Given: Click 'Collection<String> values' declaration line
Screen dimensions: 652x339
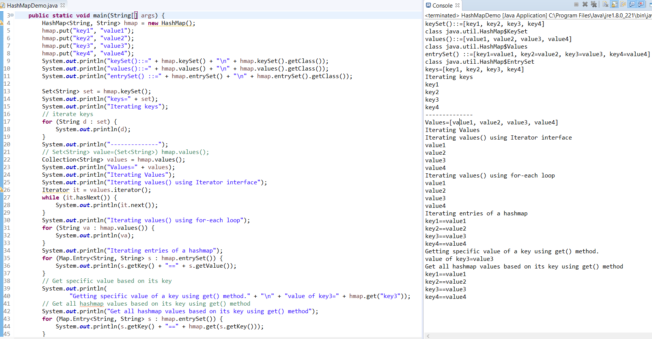Looking at the screenshot, I should click(x=113, y=159).
